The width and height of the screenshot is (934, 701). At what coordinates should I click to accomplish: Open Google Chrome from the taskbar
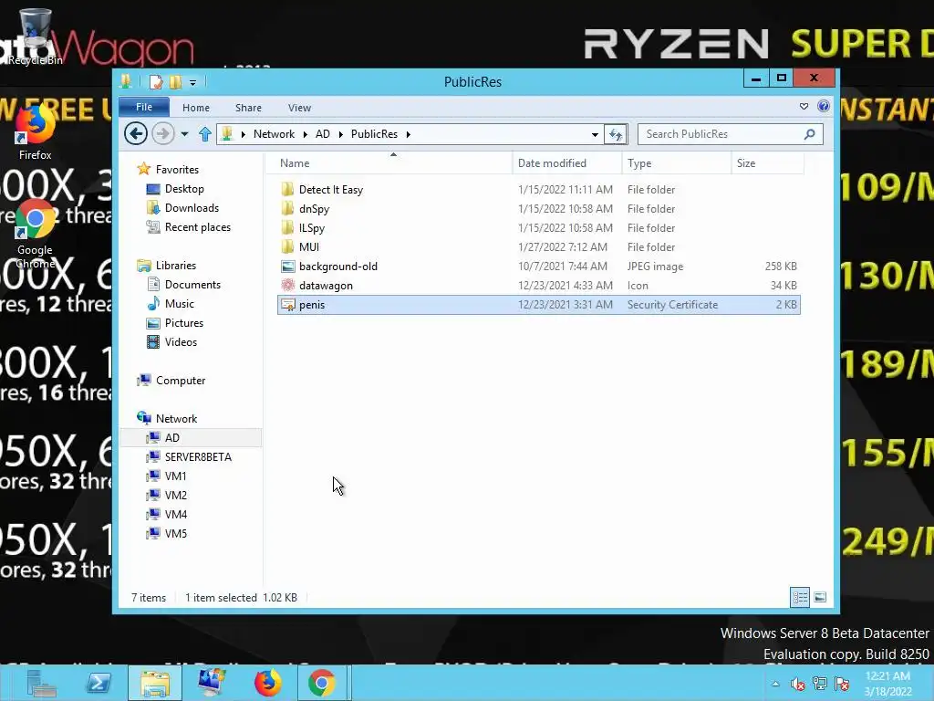[322, 683]
